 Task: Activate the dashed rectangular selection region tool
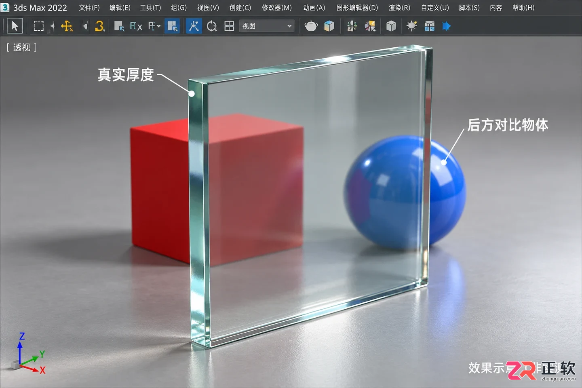point(38,26)
